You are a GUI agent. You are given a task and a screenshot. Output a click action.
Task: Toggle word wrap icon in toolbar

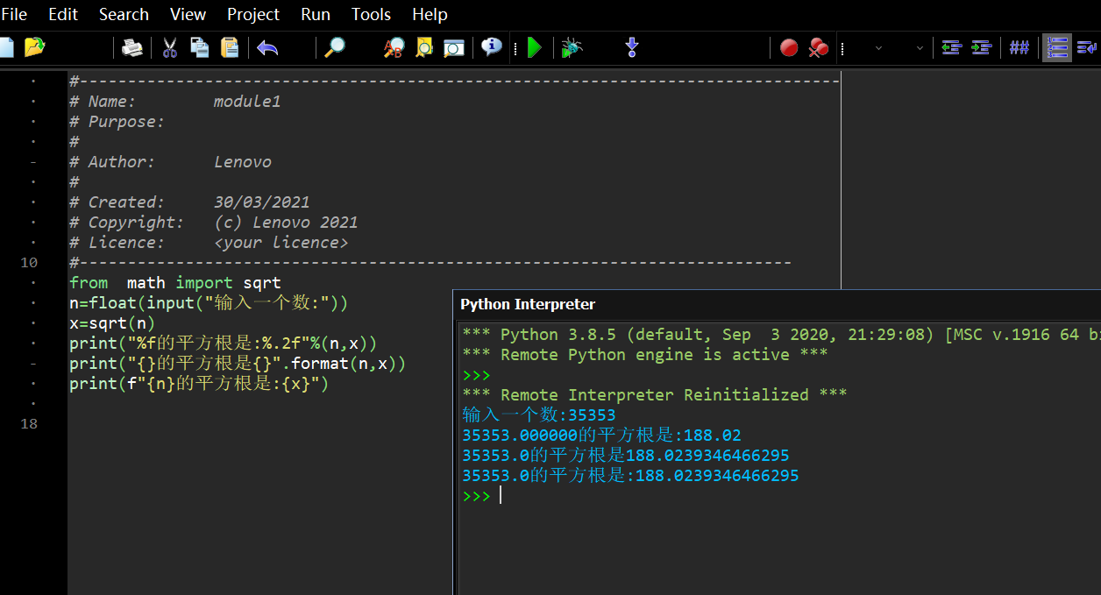tap(1087, 47)
